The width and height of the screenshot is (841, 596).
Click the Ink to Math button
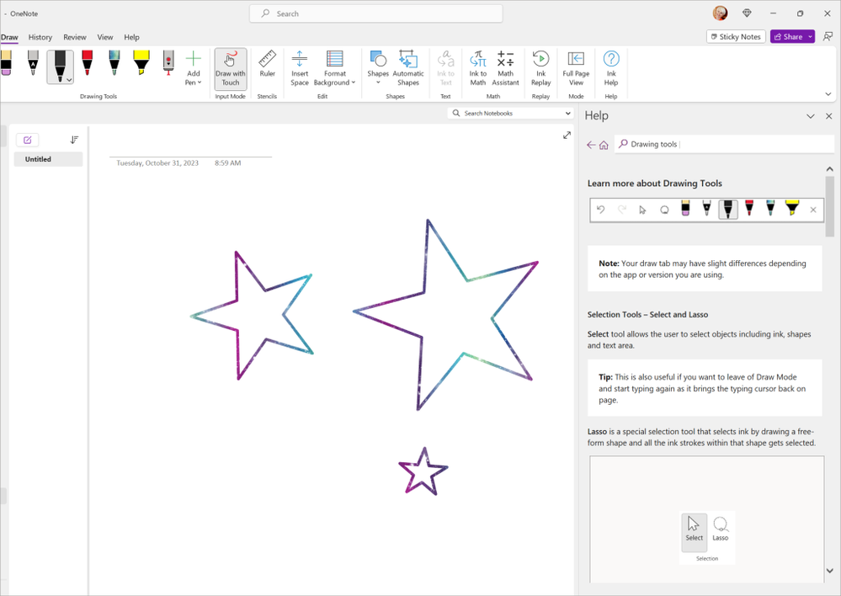point(478,69)
